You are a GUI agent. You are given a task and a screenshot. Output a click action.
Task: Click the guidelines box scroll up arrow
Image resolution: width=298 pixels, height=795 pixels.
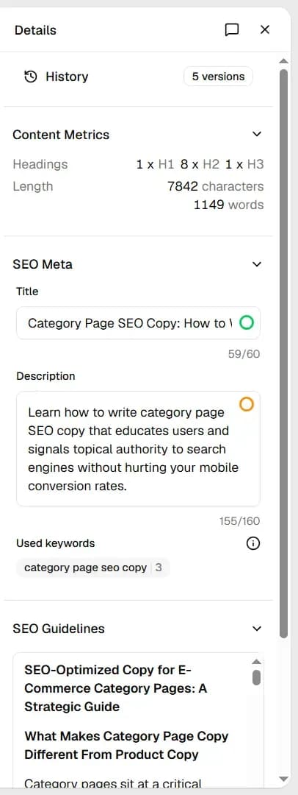tap(256, 661)
